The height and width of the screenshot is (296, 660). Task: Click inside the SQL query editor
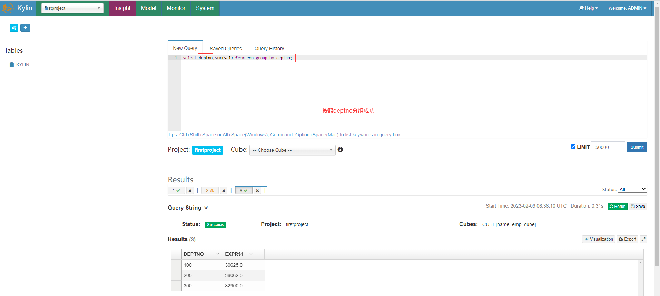pyautogui.click(x=414, y=93)
